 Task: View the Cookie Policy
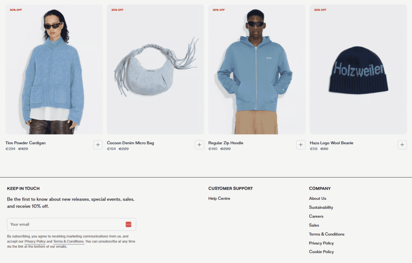(321, 252)
